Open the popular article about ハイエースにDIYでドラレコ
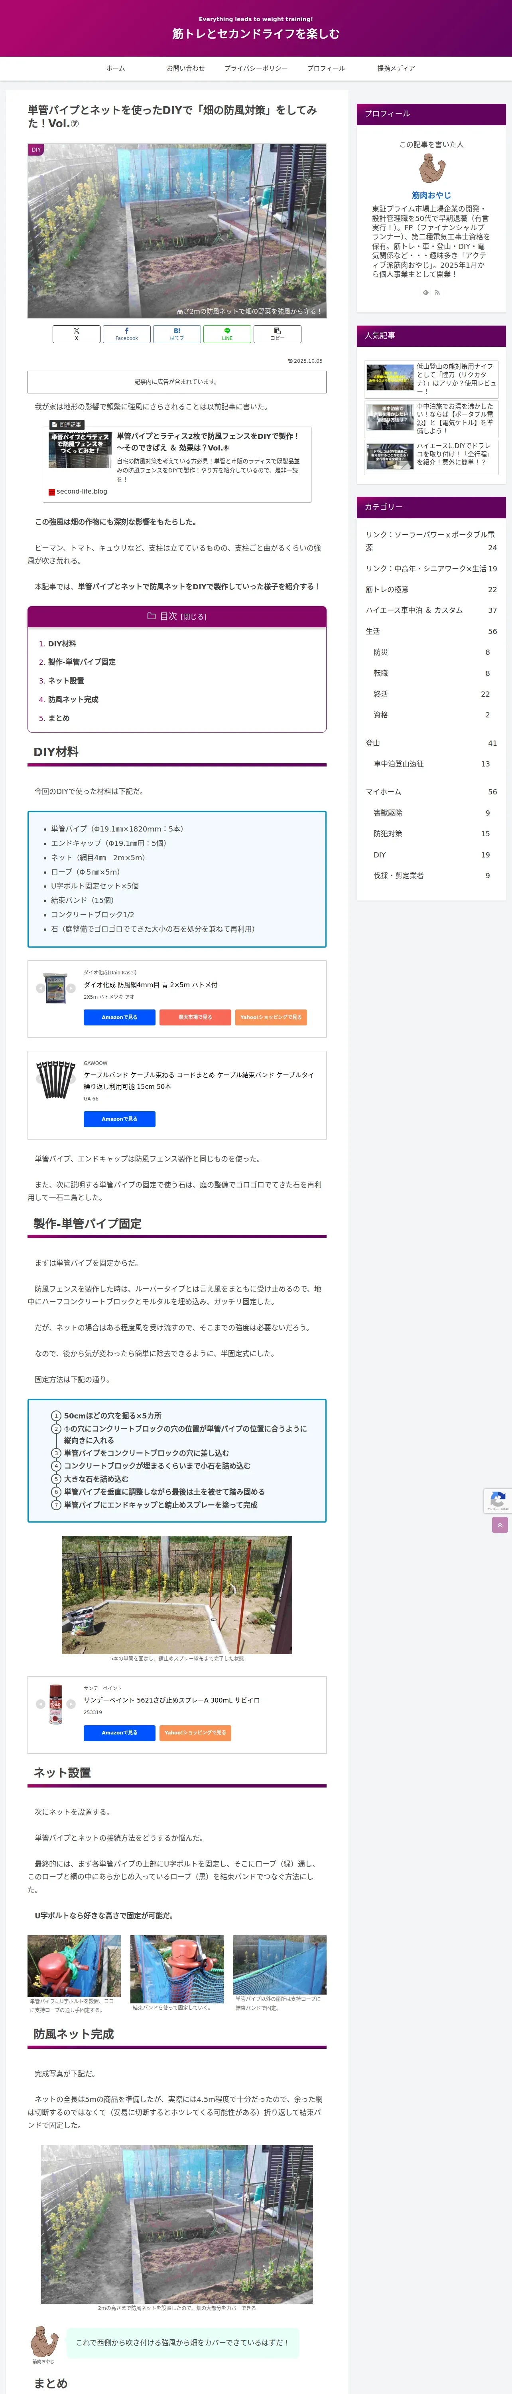 [x=431, y=457]
